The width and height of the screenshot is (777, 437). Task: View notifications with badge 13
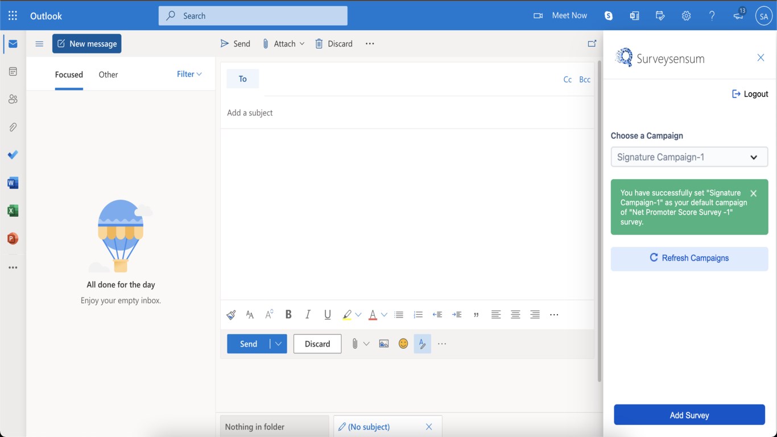[739, 15]
